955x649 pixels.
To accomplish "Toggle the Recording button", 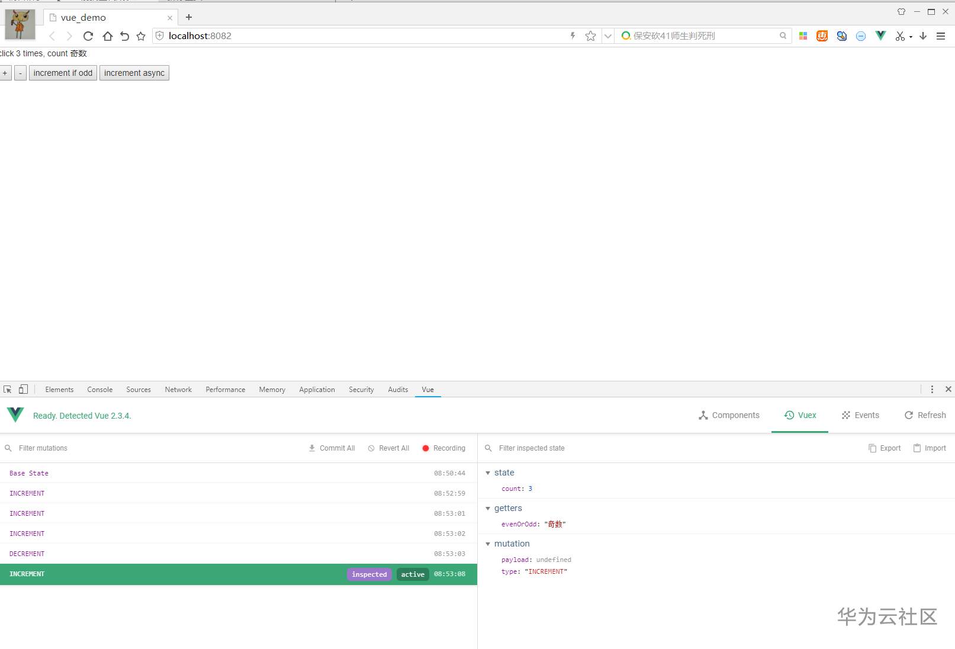I will pyautogui.click(x=443, y=448).
